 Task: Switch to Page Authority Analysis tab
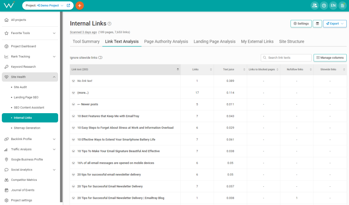(x=166, y=42)
